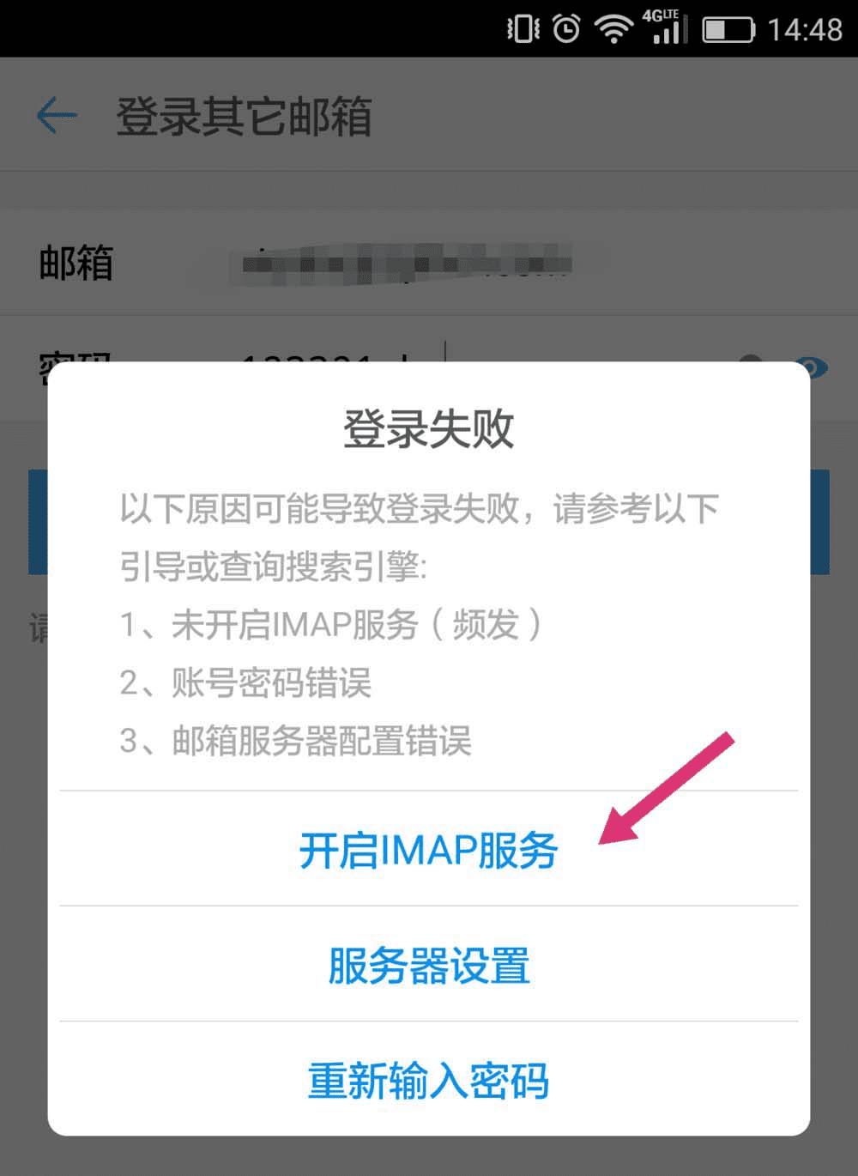Screen dimensions: 858x1176
Task: Tap the alarm clock status icon
Action: [566, 29]
